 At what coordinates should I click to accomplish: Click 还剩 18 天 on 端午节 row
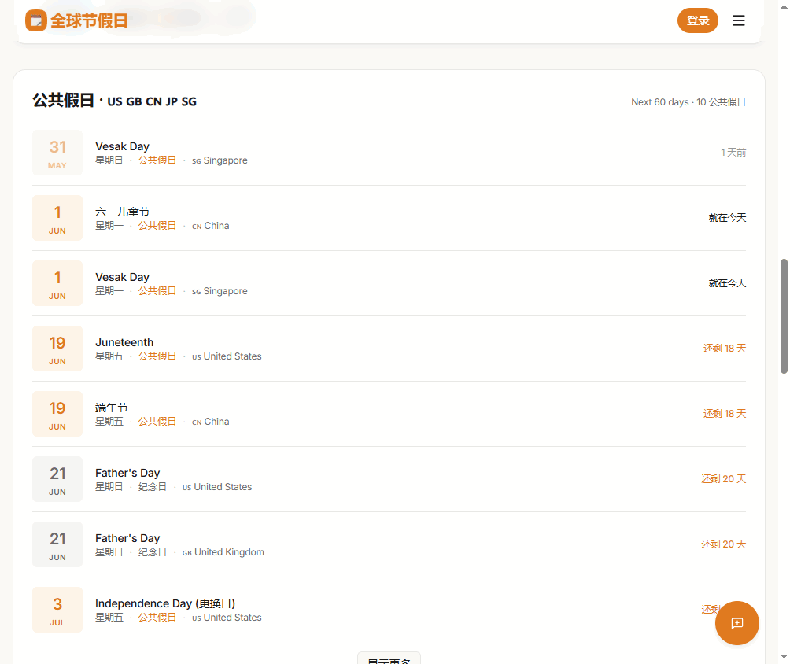725,414
